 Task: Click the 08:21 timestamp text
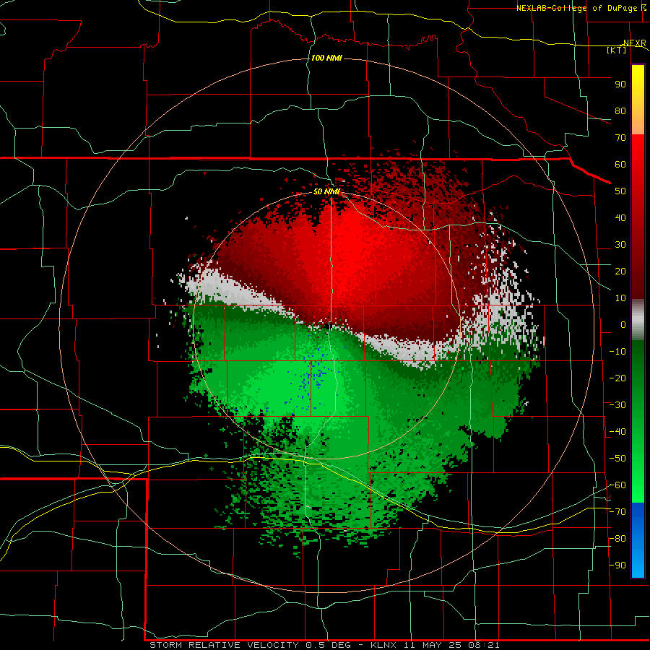(484, 645)
